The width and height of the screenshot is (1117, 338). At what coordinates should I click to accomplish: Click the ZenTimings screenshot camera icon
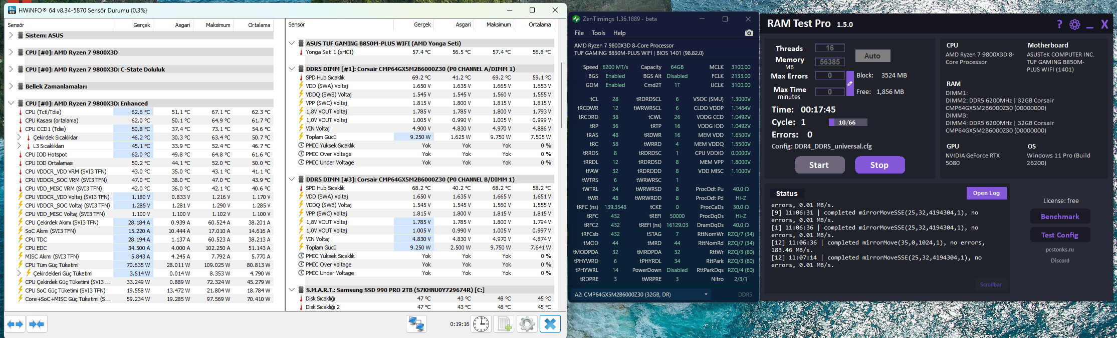point(749,33)
